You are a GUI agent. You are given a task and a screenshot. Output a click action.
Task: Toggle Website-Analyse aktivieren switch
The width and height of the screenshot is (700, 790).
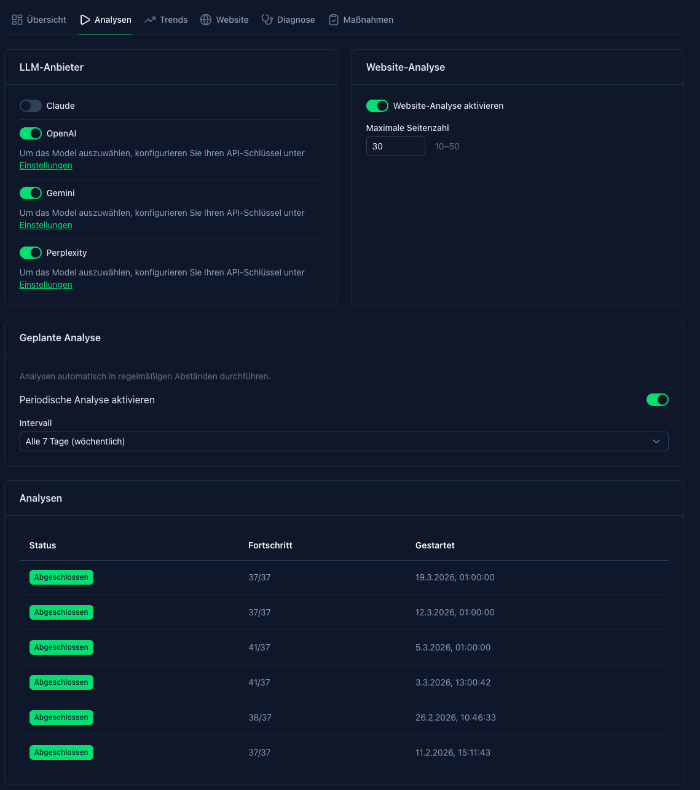tap(377, 106)
